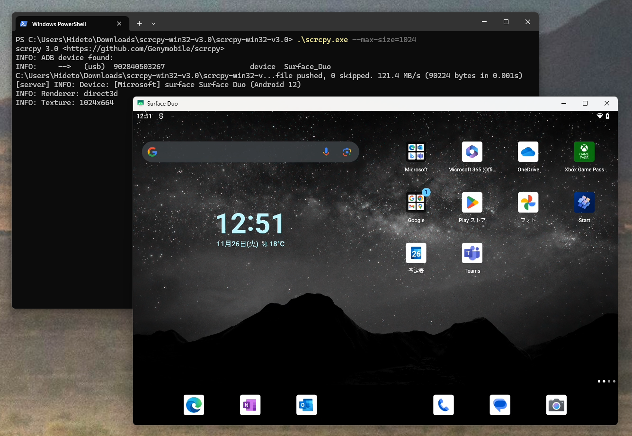
Task: Open the Phone dialer from the dock
Action: [x=443, y=405]
